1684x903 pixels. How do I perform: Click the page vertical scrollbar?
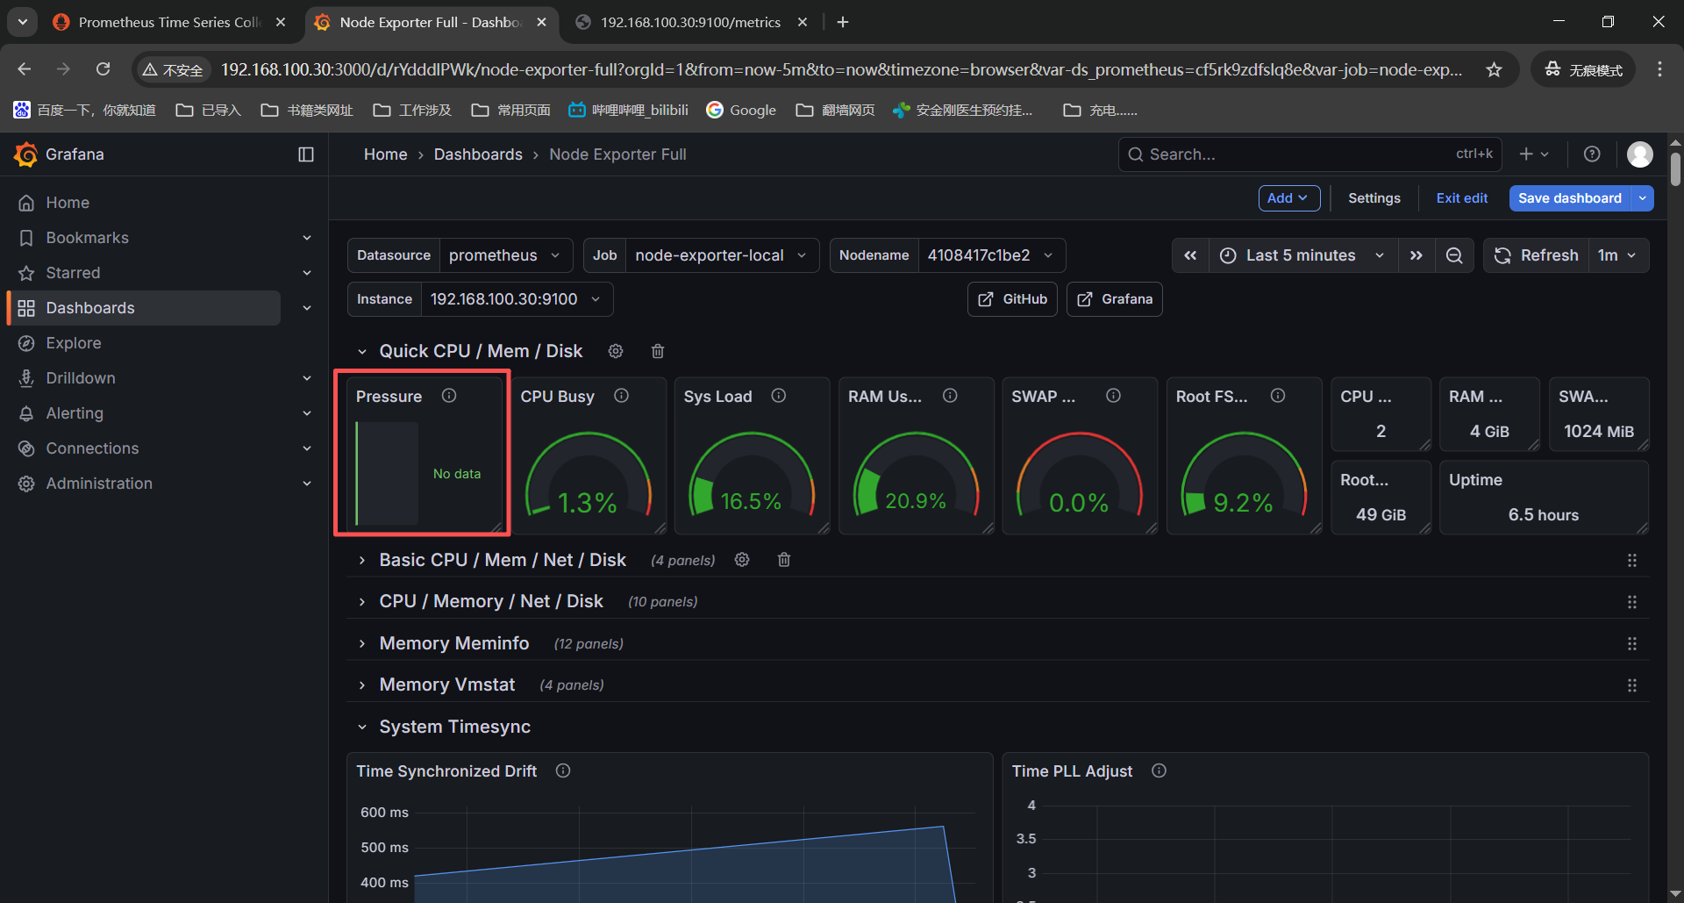click(x=1675, y=168)
